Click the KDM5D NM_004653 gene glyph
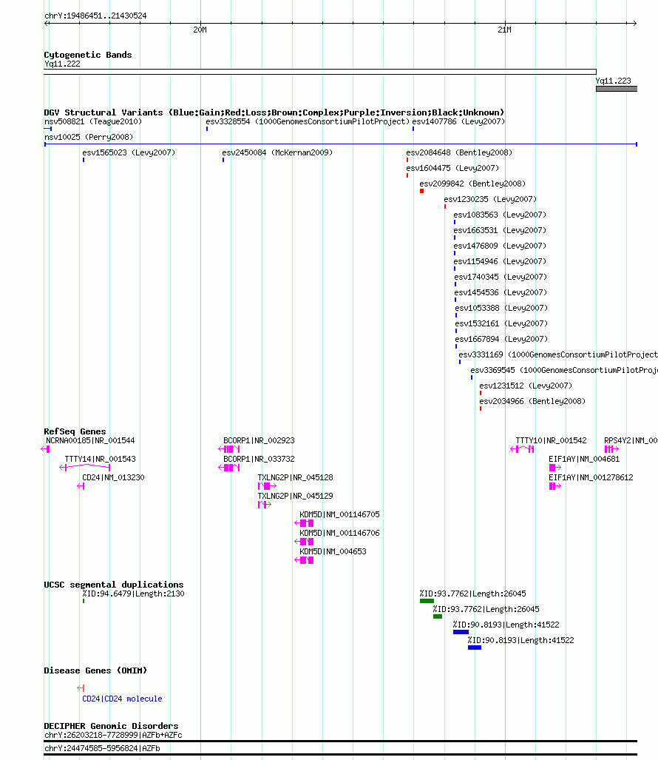 [x=304, y=559]
